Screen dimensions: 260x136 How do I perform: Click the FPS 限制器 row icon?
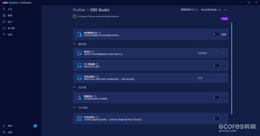(x=79, y=65)
